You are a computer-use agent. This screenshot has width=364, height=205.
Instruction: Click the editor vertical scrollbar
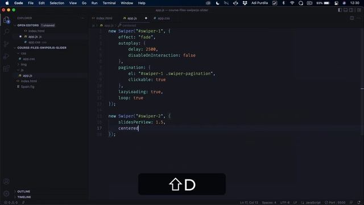362,81
